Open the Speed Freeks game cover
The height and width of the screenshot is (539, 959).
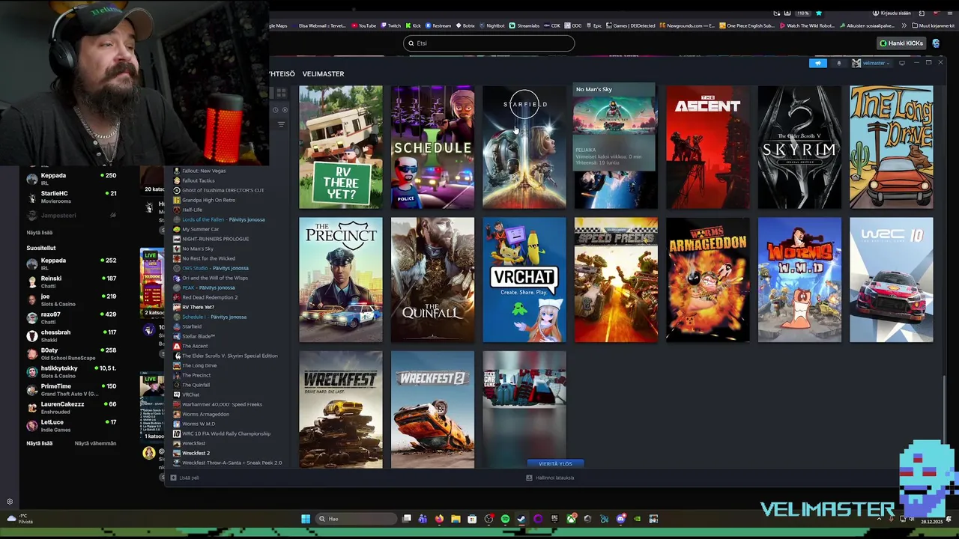(616, 279)
